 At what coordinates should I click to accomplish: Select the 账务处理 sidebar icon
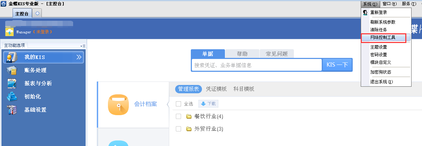click(x=12, y=70)
